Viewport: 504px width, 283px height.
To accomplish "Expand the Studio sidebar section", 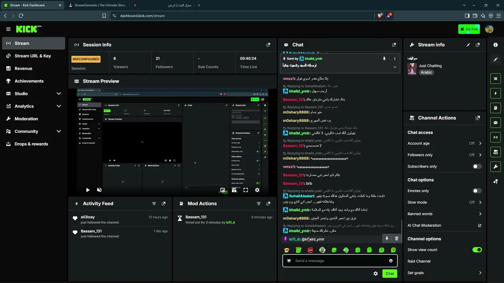I will 59,94.
